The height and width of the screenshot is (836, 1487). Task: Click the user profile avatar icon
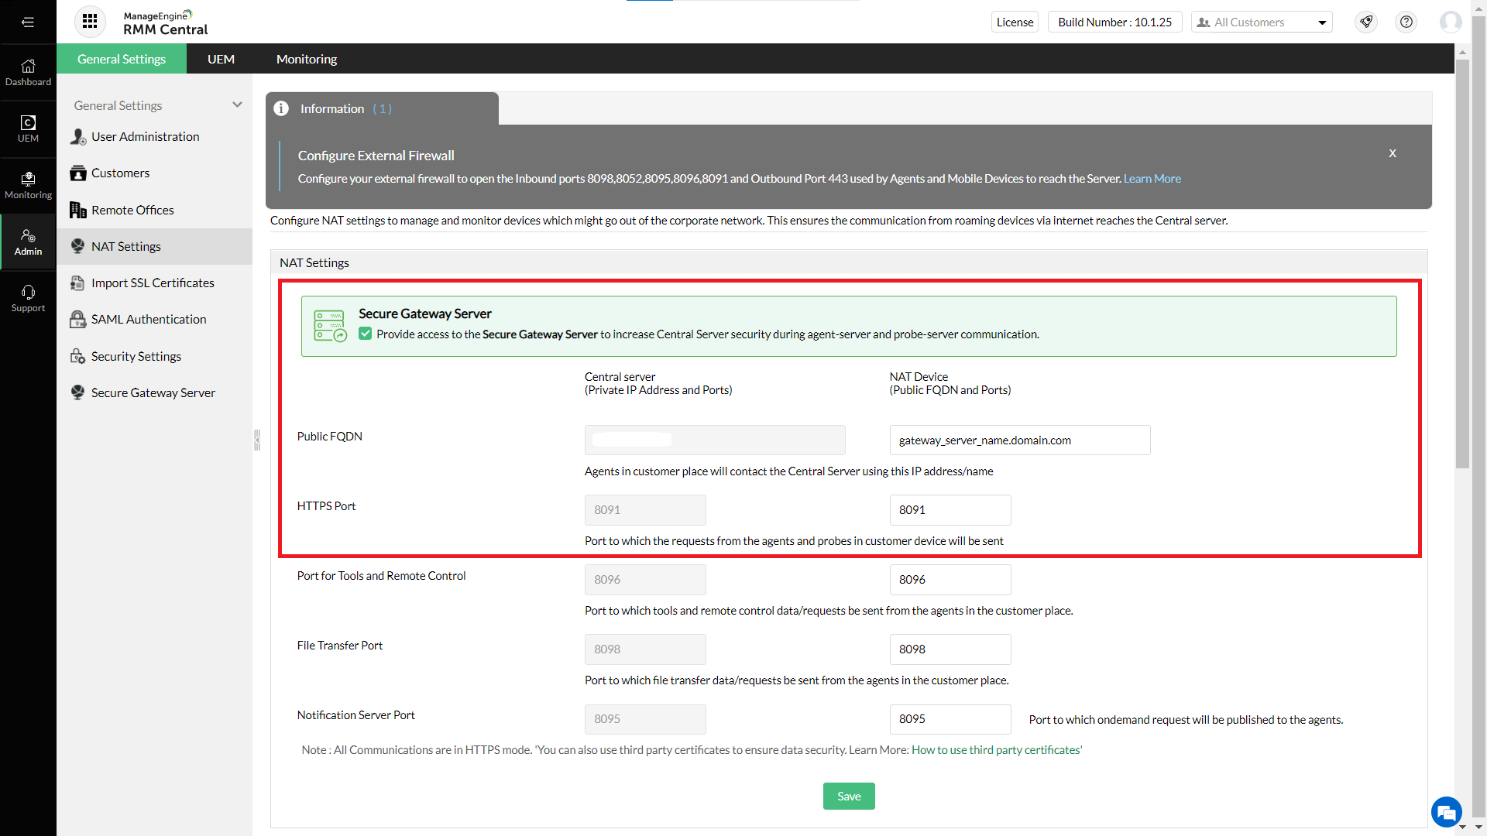point(1451,22)
